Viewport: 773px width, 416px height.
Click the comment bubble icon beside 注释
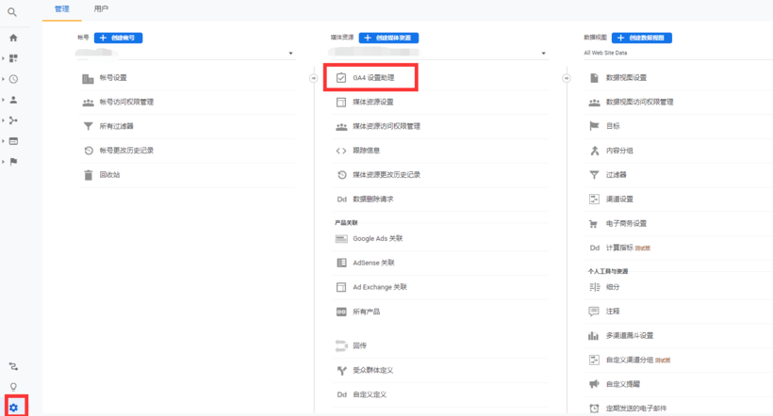click(x=594, y=312)
